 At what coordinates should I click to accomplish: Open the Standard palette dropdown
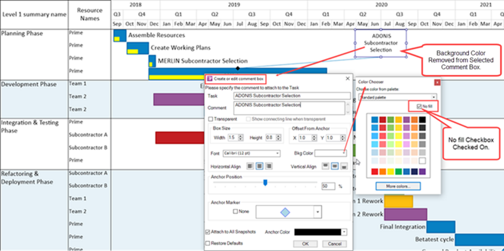pos(398,97)
